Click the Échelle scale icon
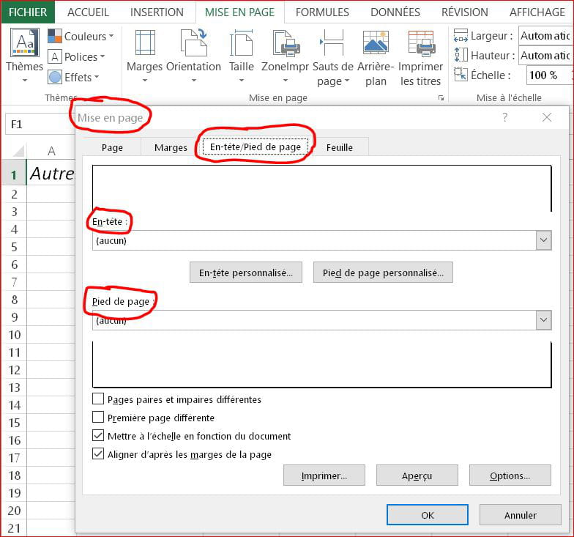The width and height of the screenshot is (574, 537). pyautogui.click(x=461, y=75)
